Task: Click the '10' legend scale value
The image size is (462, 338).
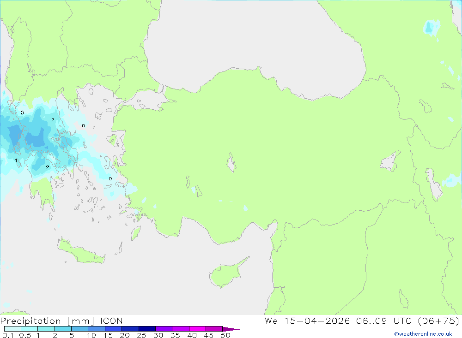Action: click(91, 335)
